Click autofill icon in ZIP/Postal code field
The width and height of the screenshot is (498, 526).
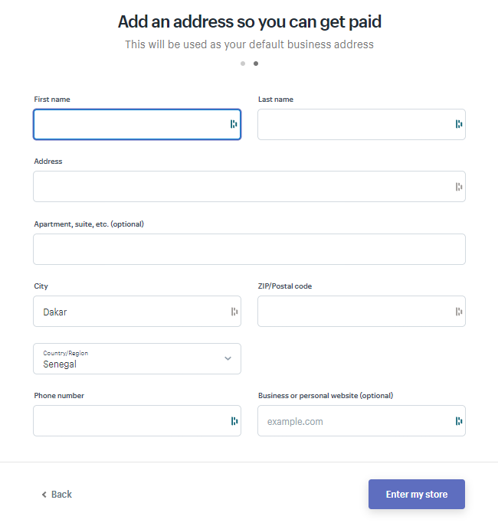[459, 312]
